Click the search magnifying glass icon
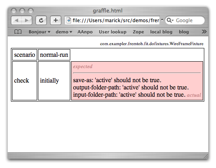Viewport: 216px width, 168px height. (x=169, y=20)
